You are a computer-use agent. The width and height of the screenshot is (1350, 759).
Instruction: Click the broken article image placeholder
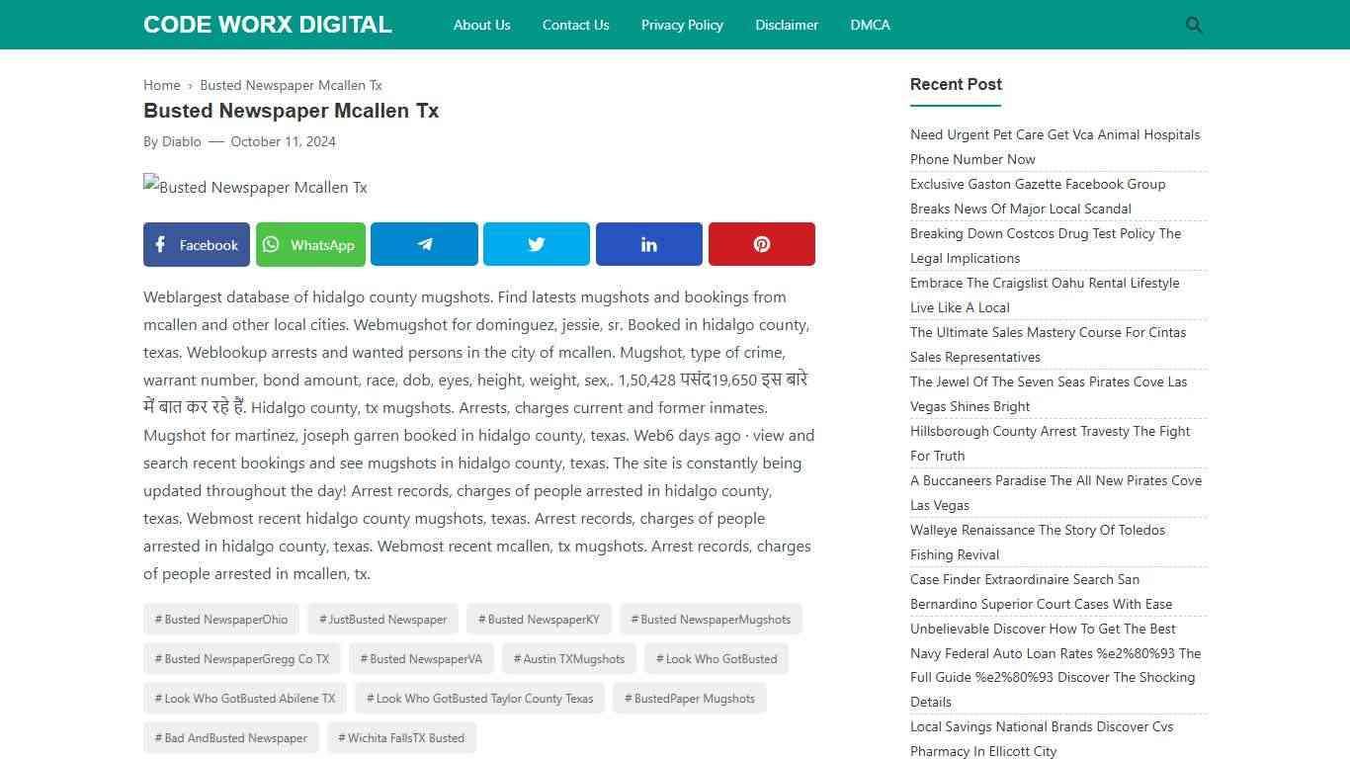[x=255, y=187]
